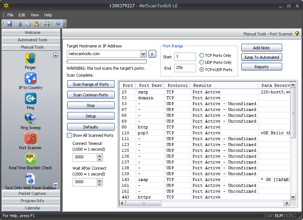Open the IP to Country tool
The height and width of the screenshot is (220, 303).
[x=31, y=78]
